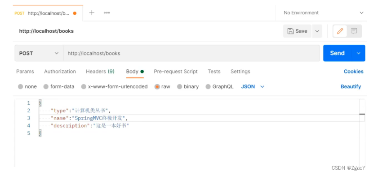Click the request URL input field
Image resolution: width=373 pixels, height=175 pixels.
tap(191, 53)
